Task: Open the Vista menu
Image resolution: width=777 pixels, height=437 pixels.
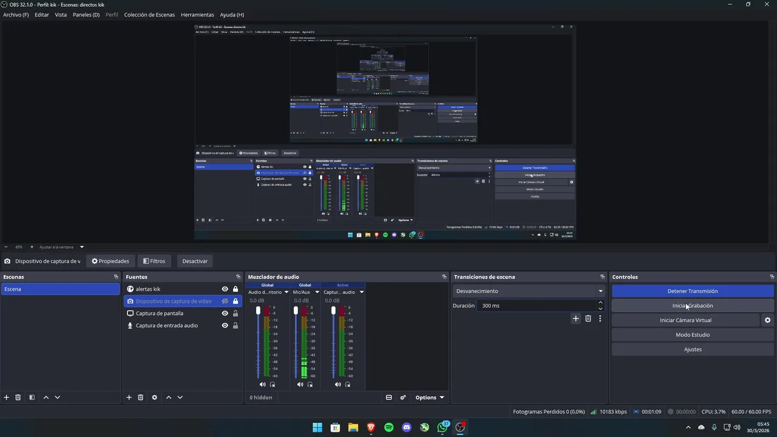Action: click(61, 15)
